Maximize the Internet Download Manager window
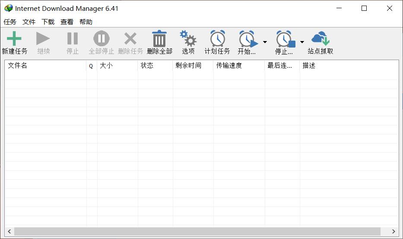The height and width of the screenshot is (239, 403). (x=364, y=8)
